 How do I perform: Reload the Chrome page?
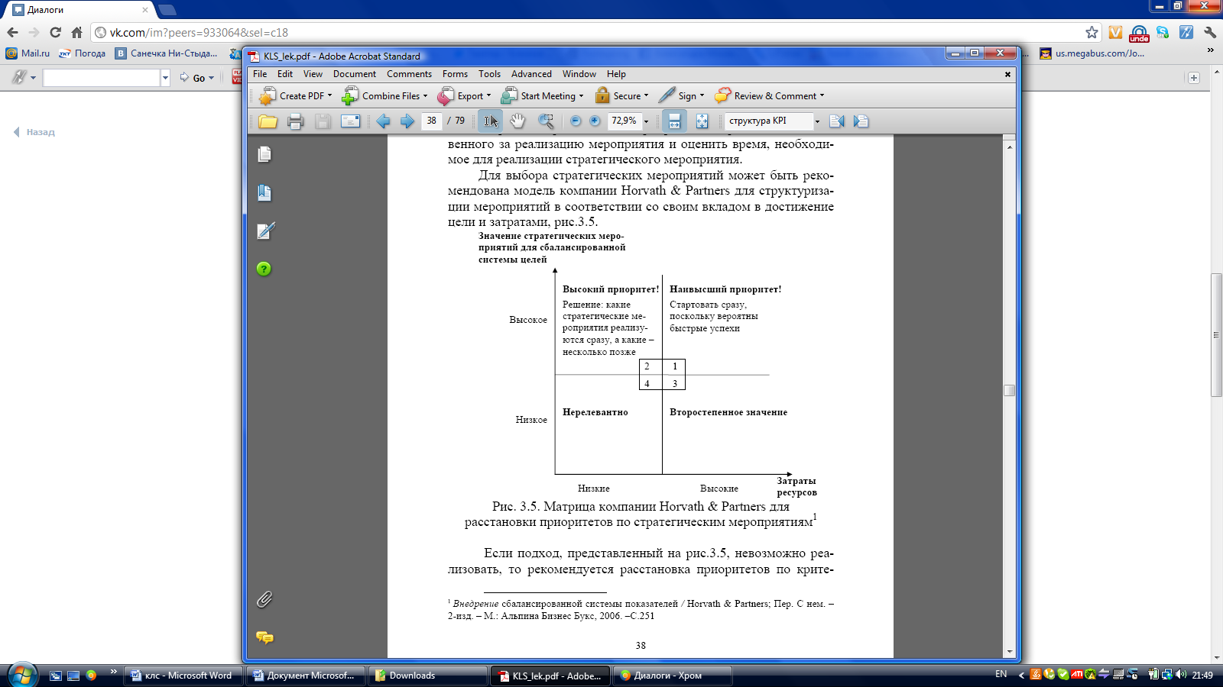(x=55, y=32)
